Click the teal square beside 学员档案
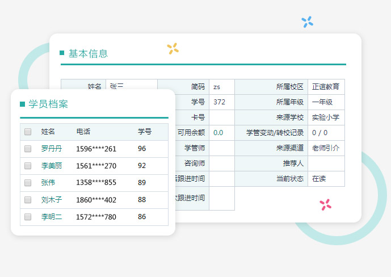The width and height of the screenshot is (391, 277). tap(22, 104)
